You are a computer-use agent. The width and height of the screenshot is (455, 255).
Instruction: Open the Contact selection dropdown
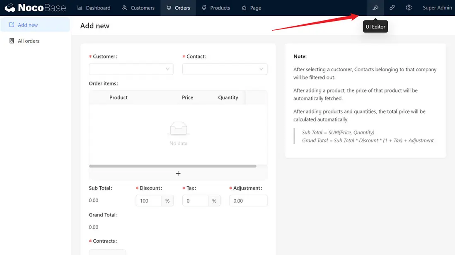click(225, 69)
